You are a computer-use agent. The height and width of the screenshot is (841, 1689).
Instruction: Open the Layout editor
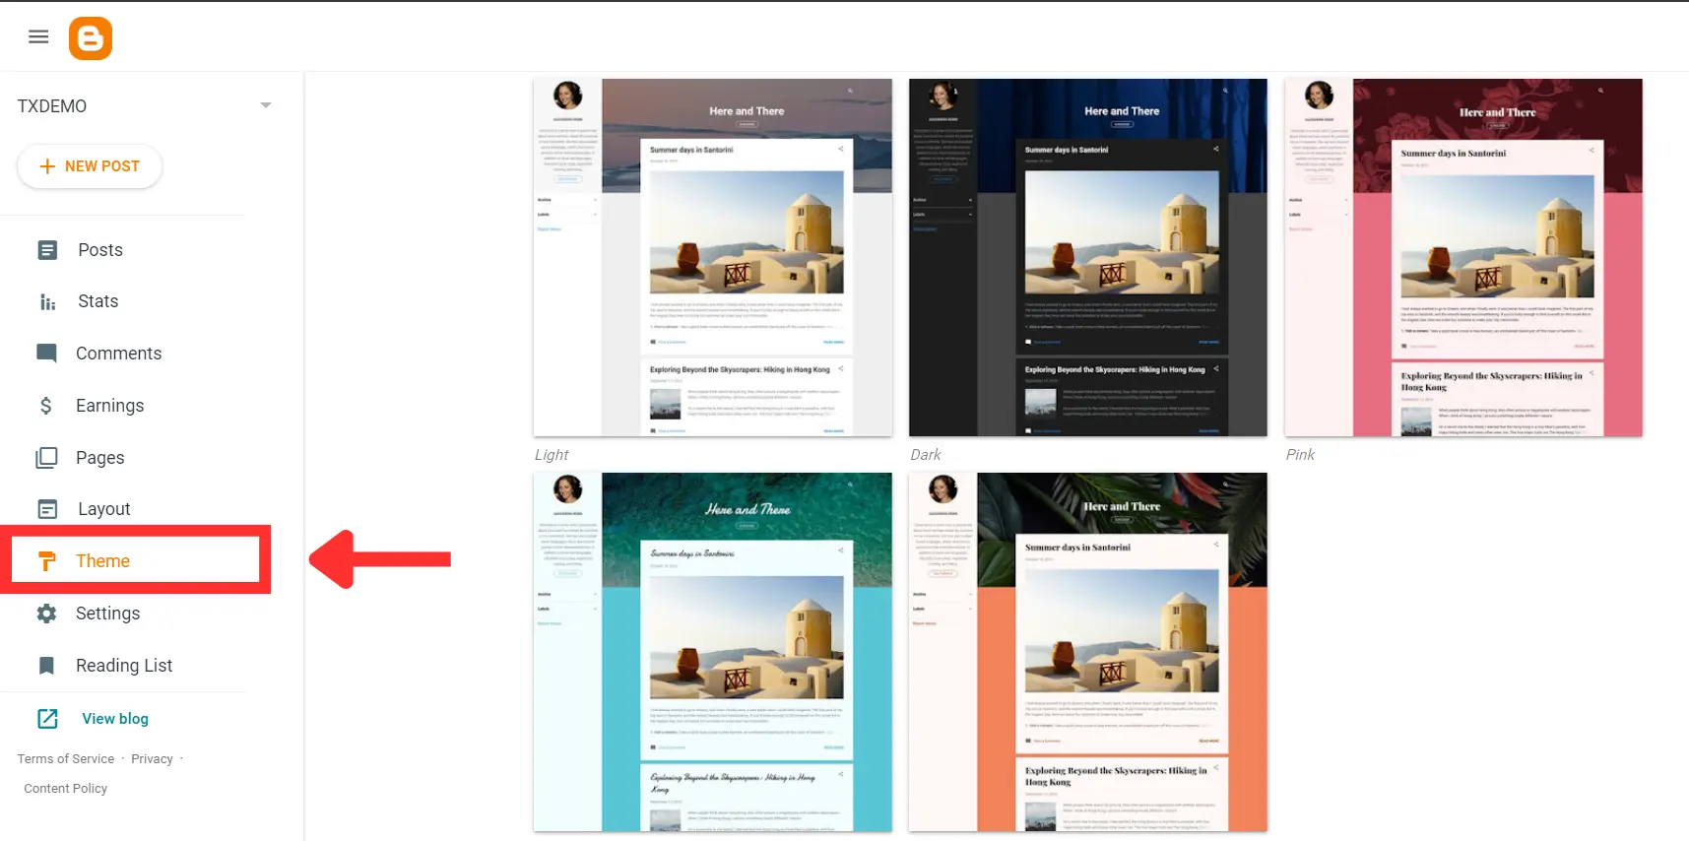(x=104, y=509)
